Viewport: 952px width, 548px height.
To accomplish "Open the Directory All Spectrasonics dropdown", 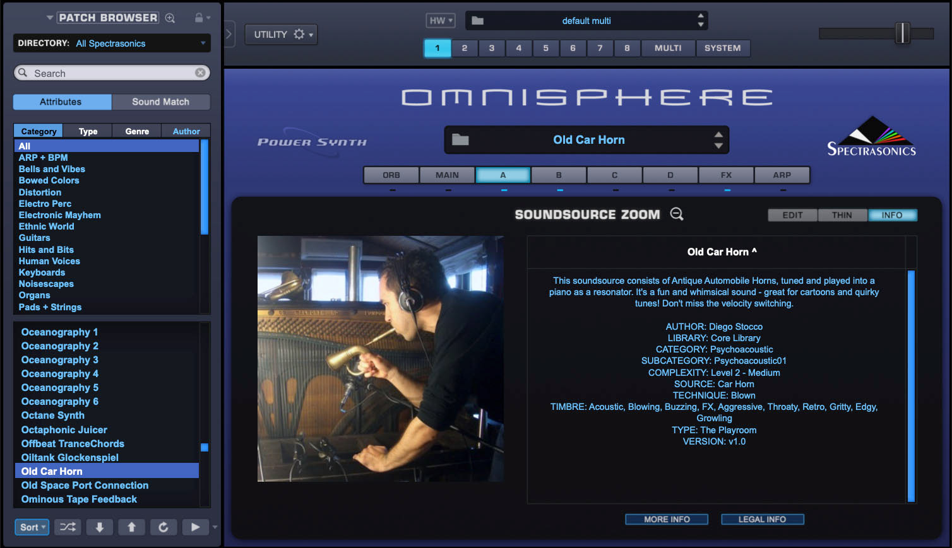I will [112, 44].
